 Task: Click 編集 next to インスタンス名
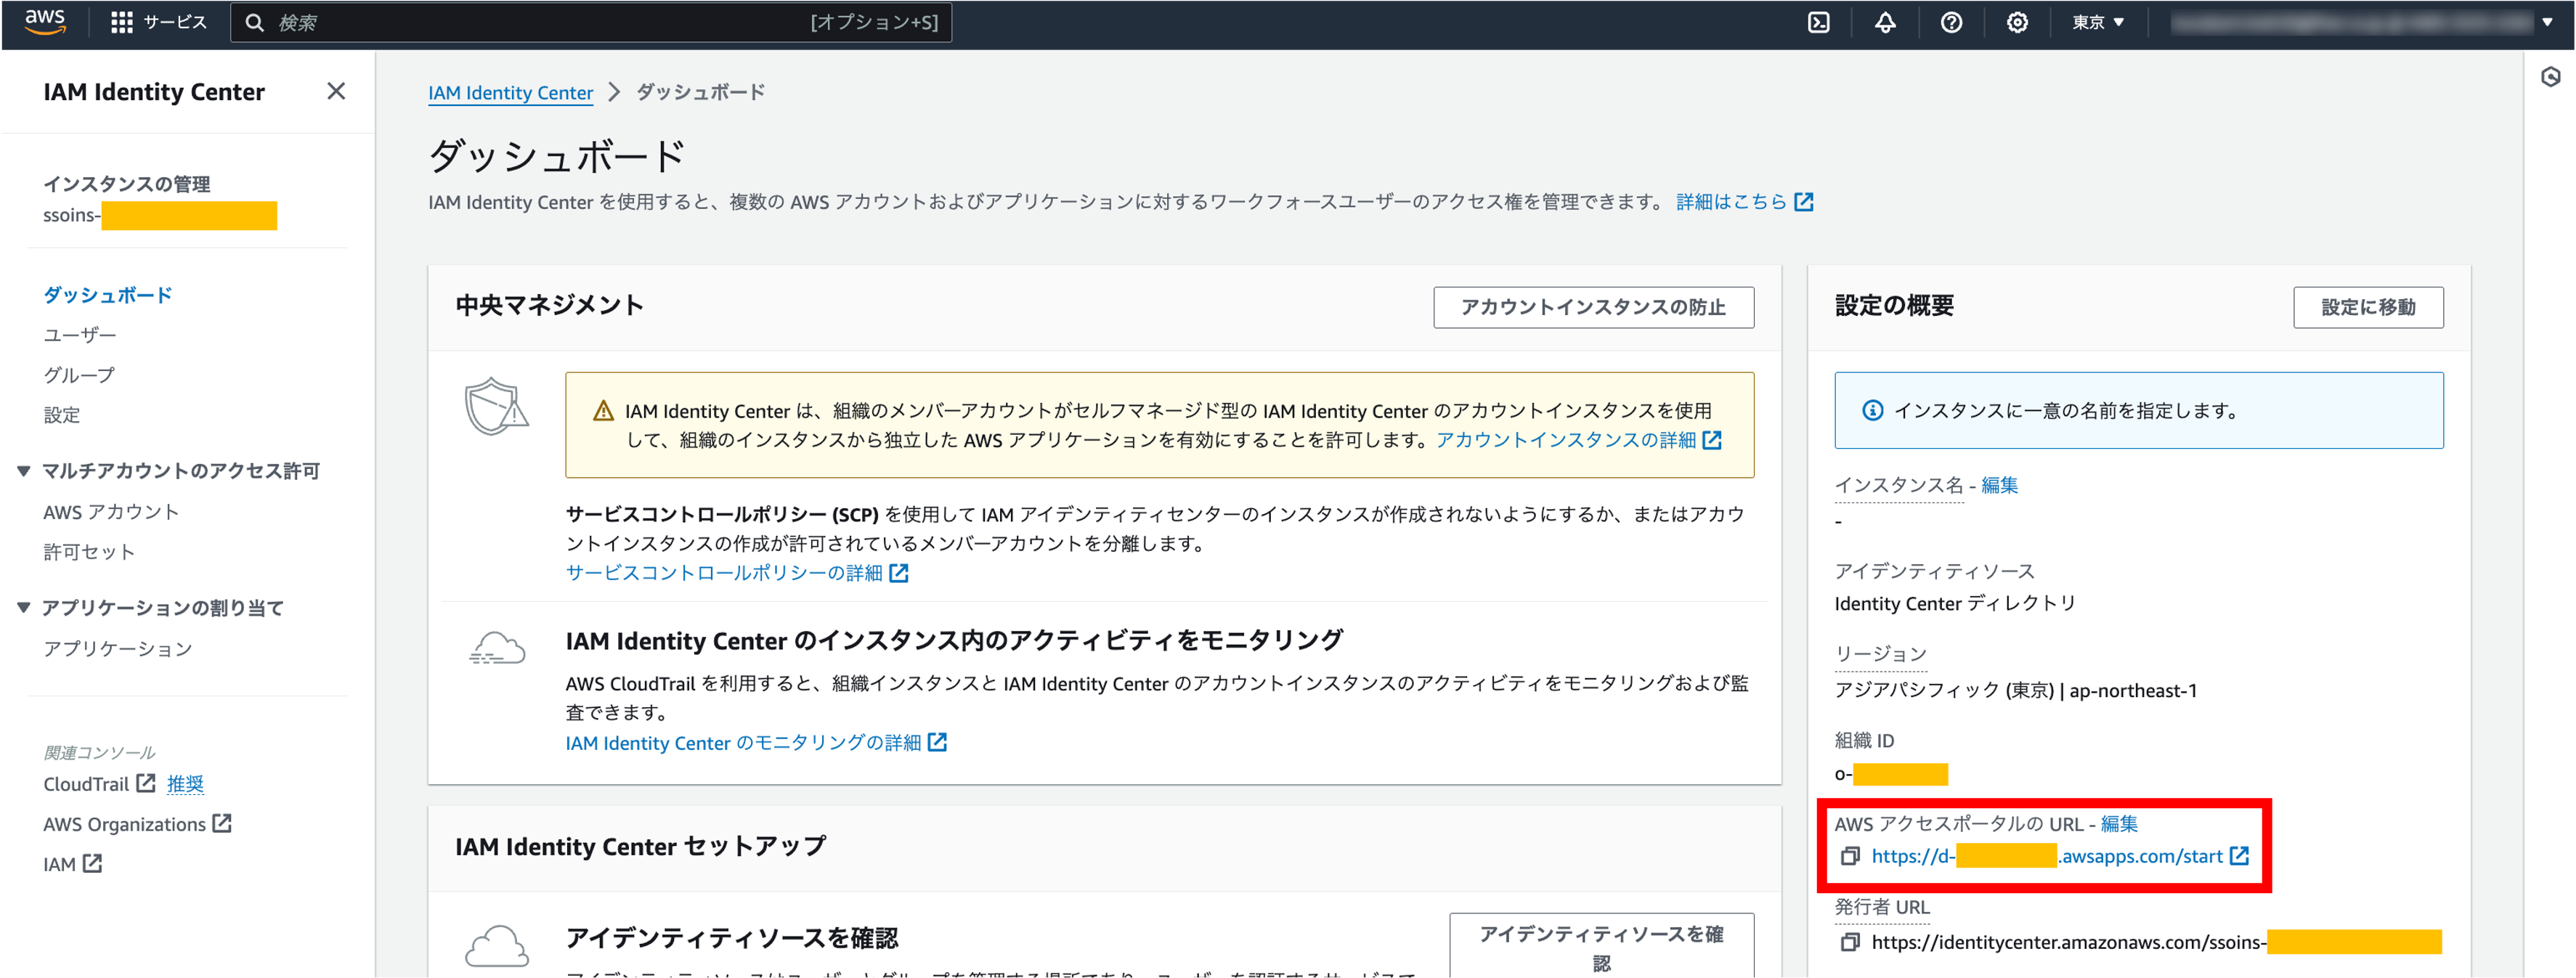(1999, 485)
